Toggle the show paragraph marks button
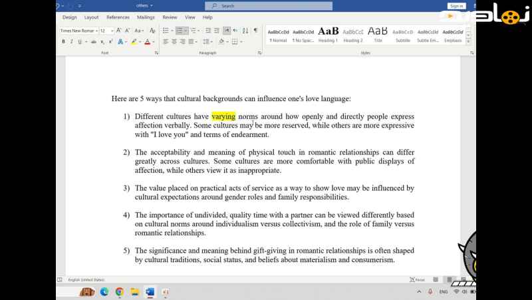Viewport: 532px width, 300px height. [255, 31]
